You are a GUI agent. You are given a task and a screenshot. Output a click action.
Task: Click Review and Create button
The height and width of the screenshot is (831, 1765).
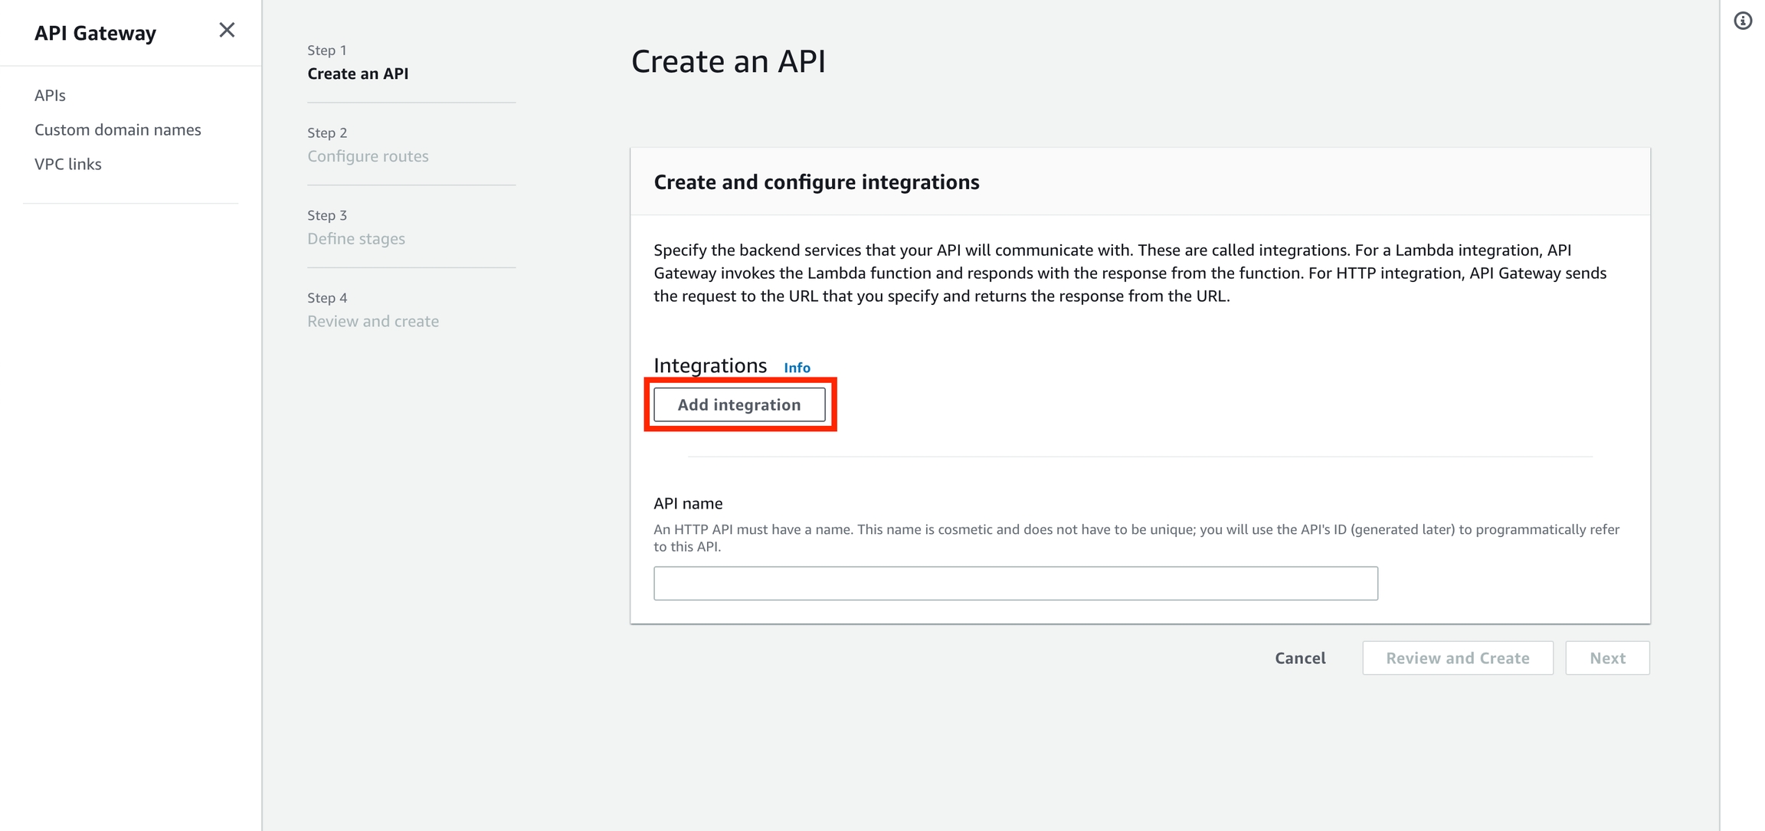pos(1457,658)
